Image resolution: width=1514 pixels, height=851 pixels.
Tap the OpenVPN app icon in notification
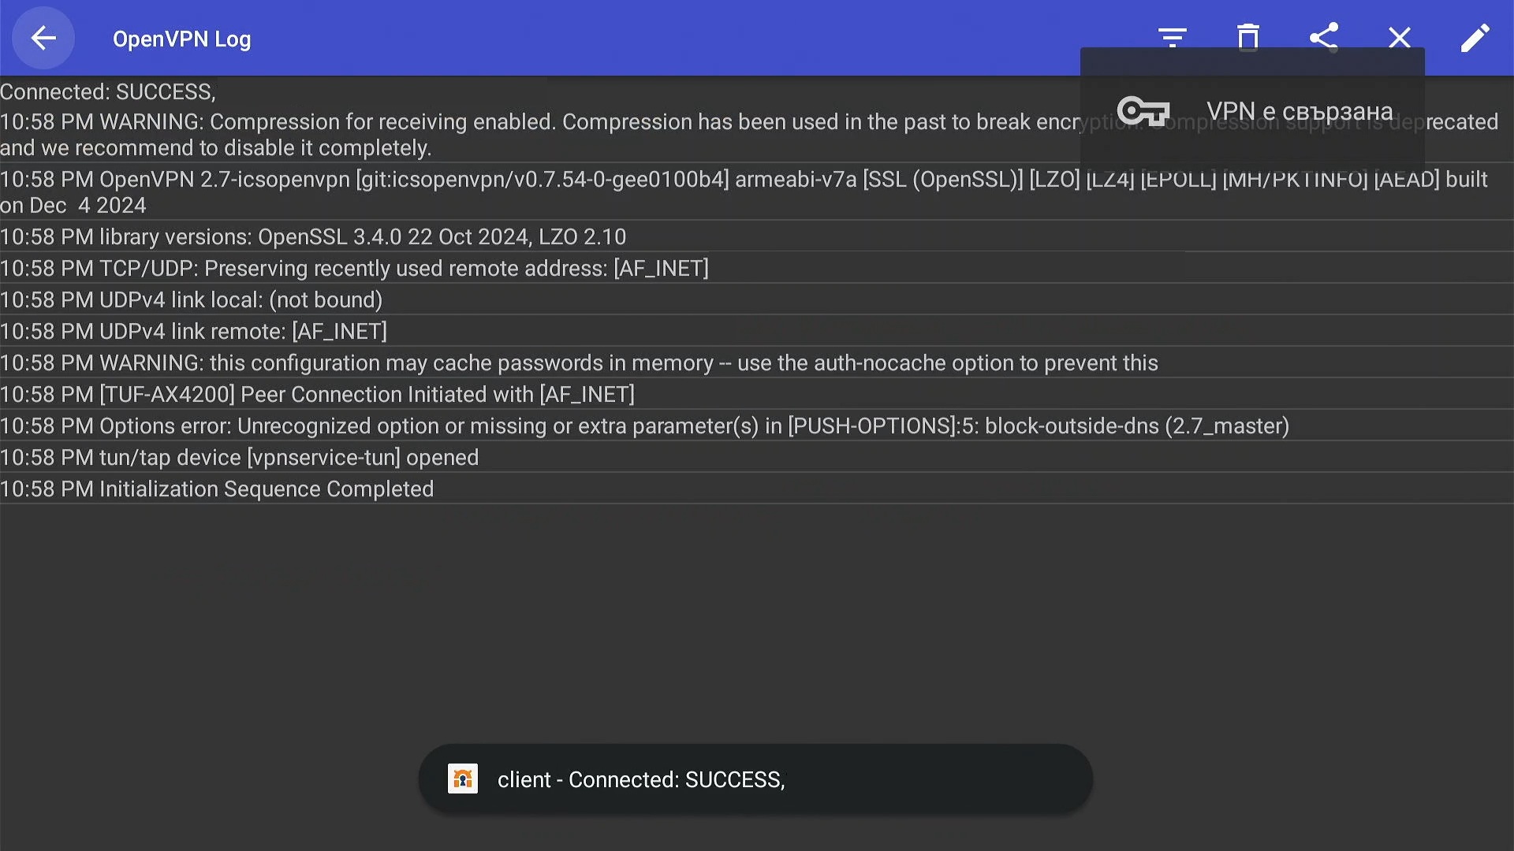click(x=463, y=779)
